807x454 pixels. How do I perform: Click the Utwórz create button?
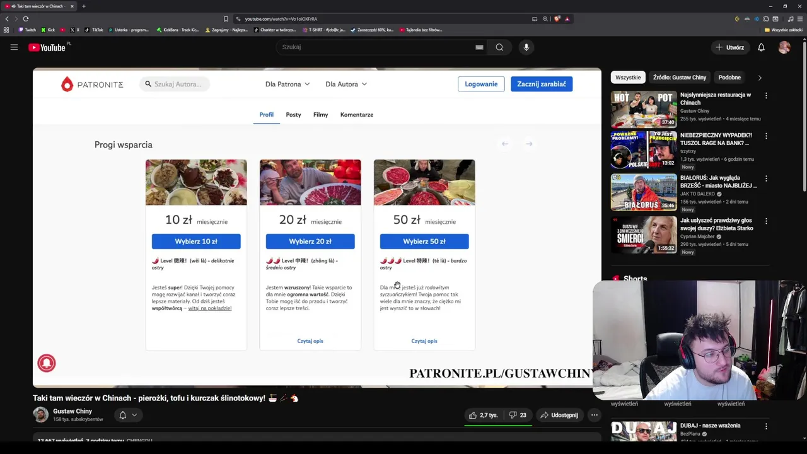[x=729, y=47]
